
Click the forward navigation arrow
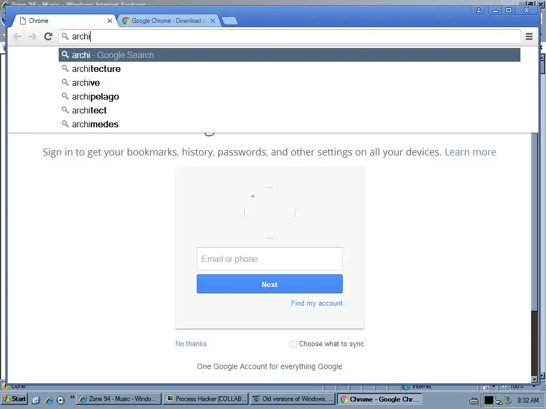pyautogui.click(x=33, y=37)
